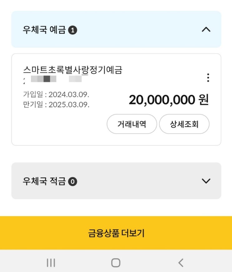Select the 스마트초록별사랑정기예금 account title

[x=72, y=70]
